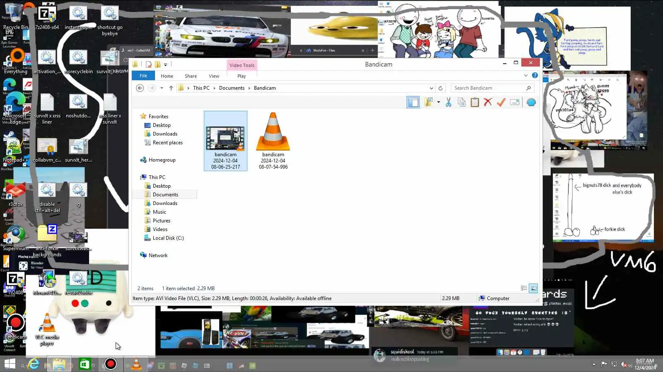The width and height of the screenshot is (663, 372).
Task: Switch to Large icons view in status bar
Action: 534,289
